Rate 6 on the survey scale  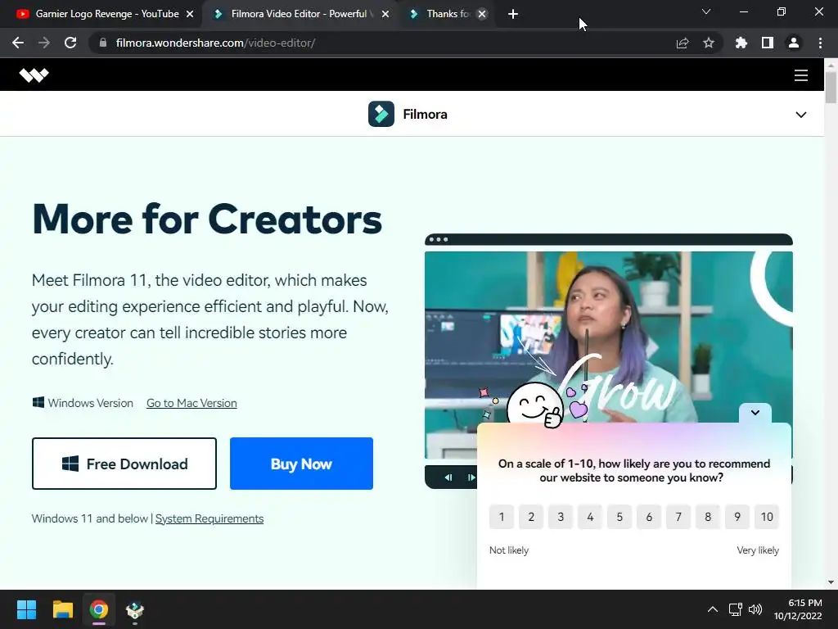pos(649,517)
